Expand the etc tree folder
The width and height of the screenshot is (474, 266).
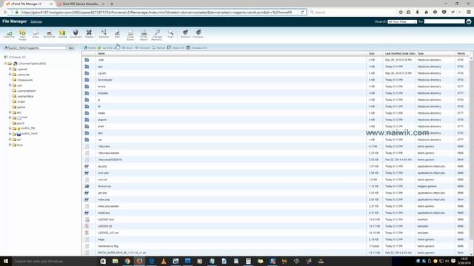point(10,112)
